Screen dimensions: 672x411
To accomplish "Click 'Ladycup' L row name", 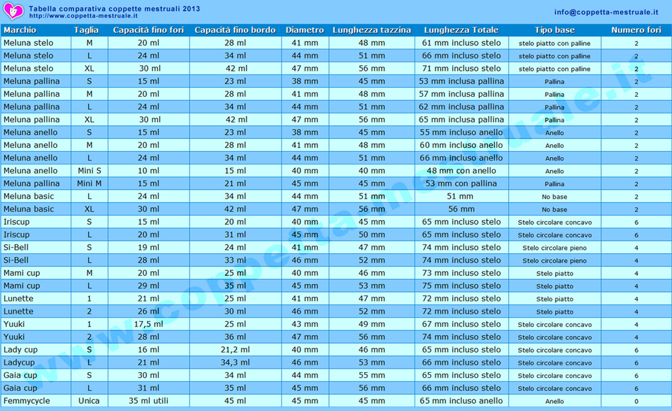I will [x=19, y=363].
